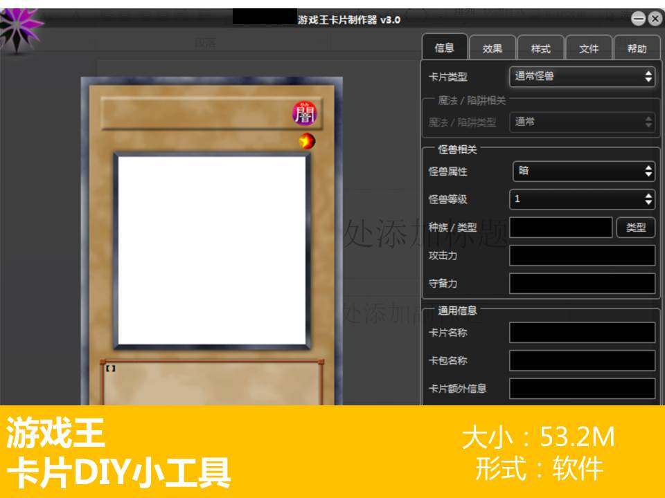Open the 帮助 help tab
Screen dimensions: 665x498
pyautogui.click(x=638, y=47)
